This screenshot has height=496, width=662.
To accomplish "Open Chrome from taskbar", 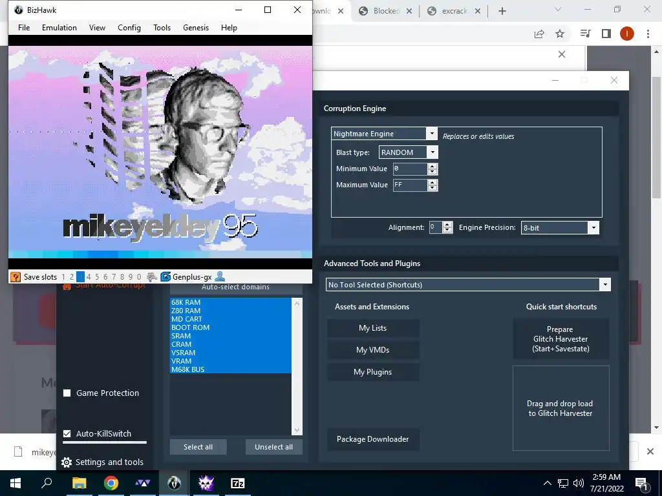I will tap(111, 483).
